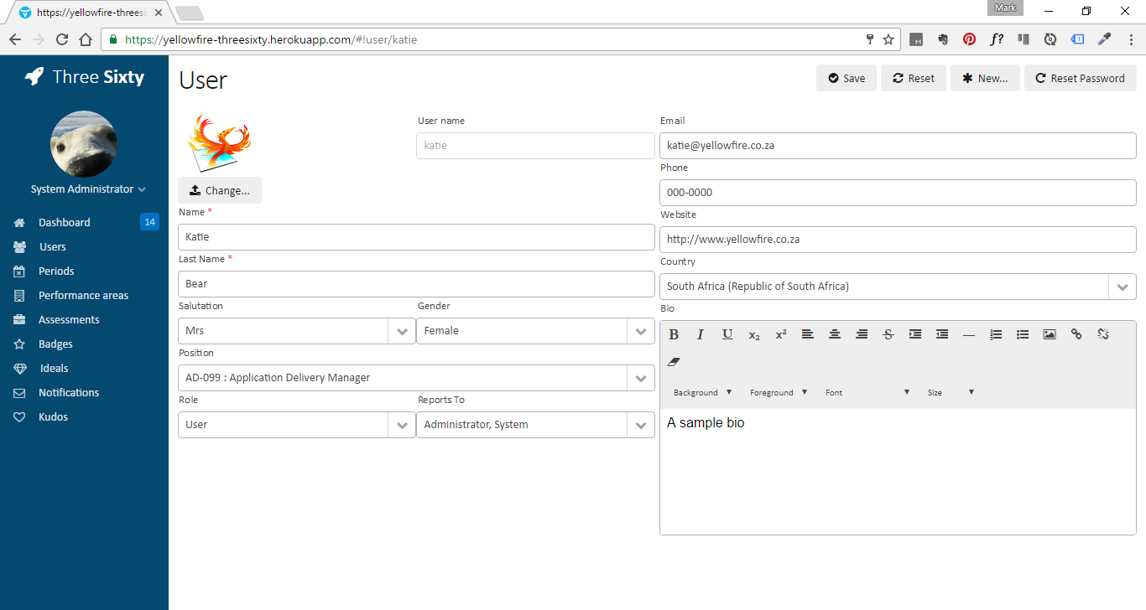Click the Last Name field containing Bear
The width and height of the screenshot is (1146, 610).
[x=416, y=284]
